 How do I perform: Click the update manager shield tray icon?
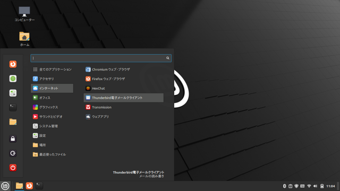[x=296, y=186]
